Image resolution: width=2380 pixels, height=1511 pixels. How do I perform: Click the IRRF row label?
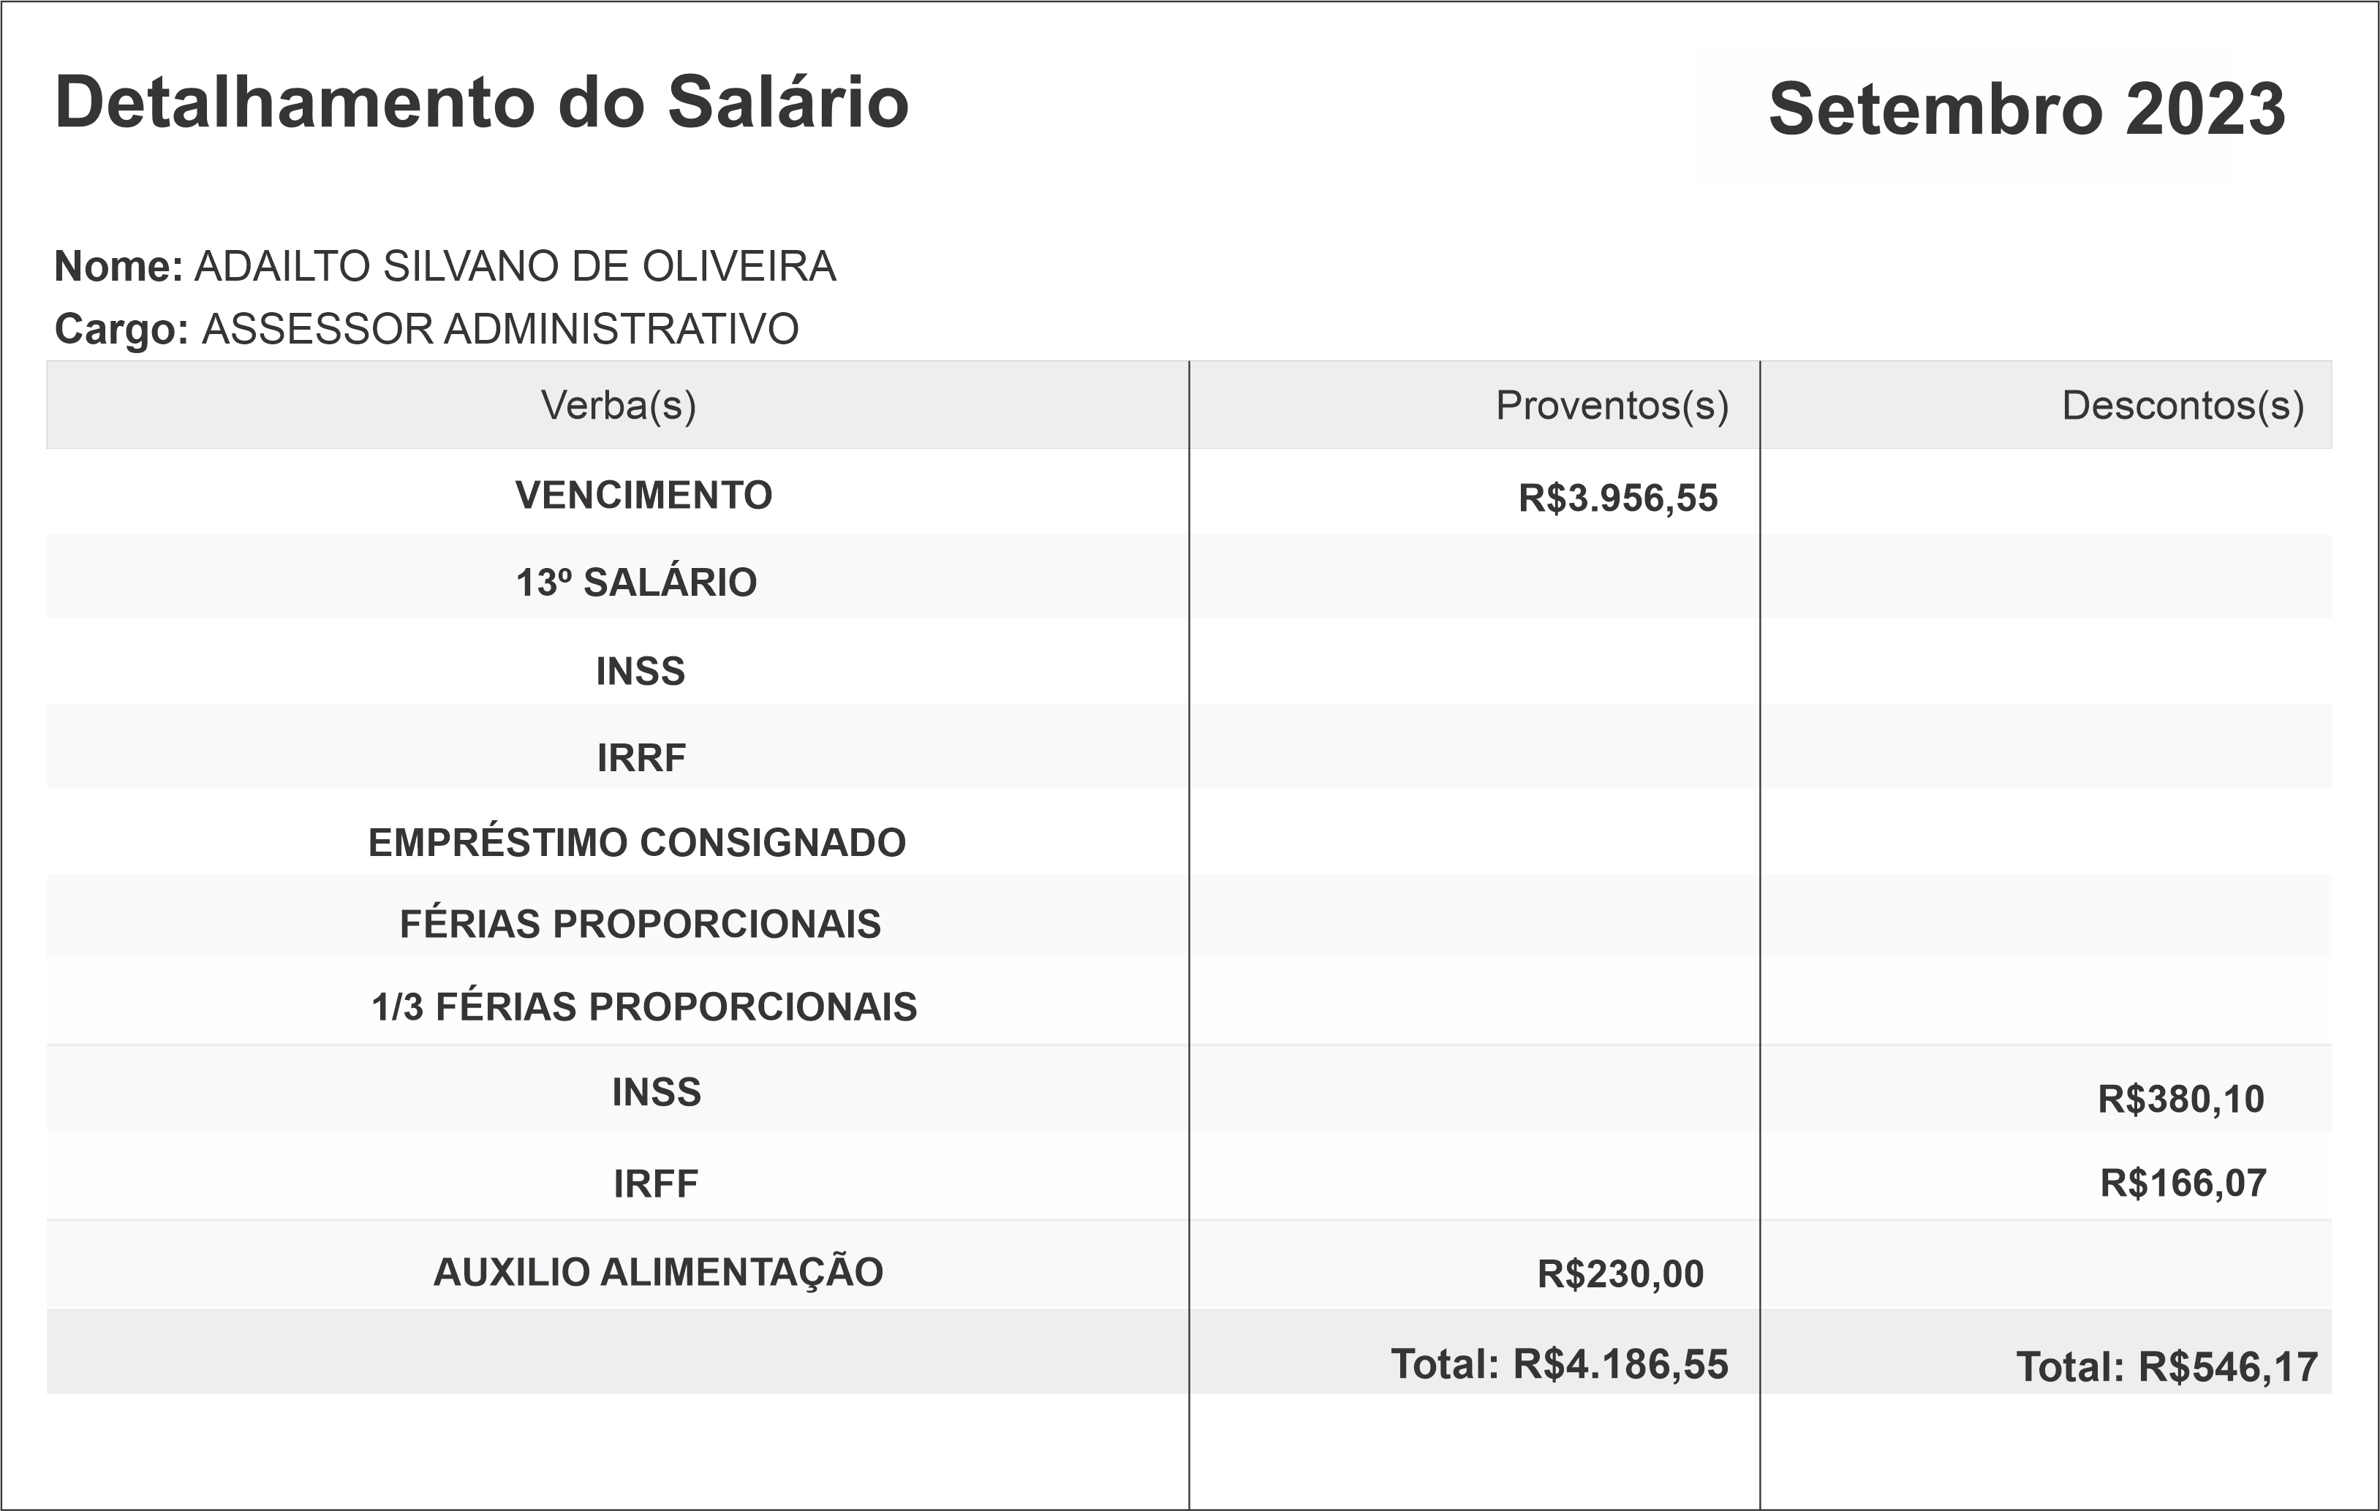pos(641,758)
